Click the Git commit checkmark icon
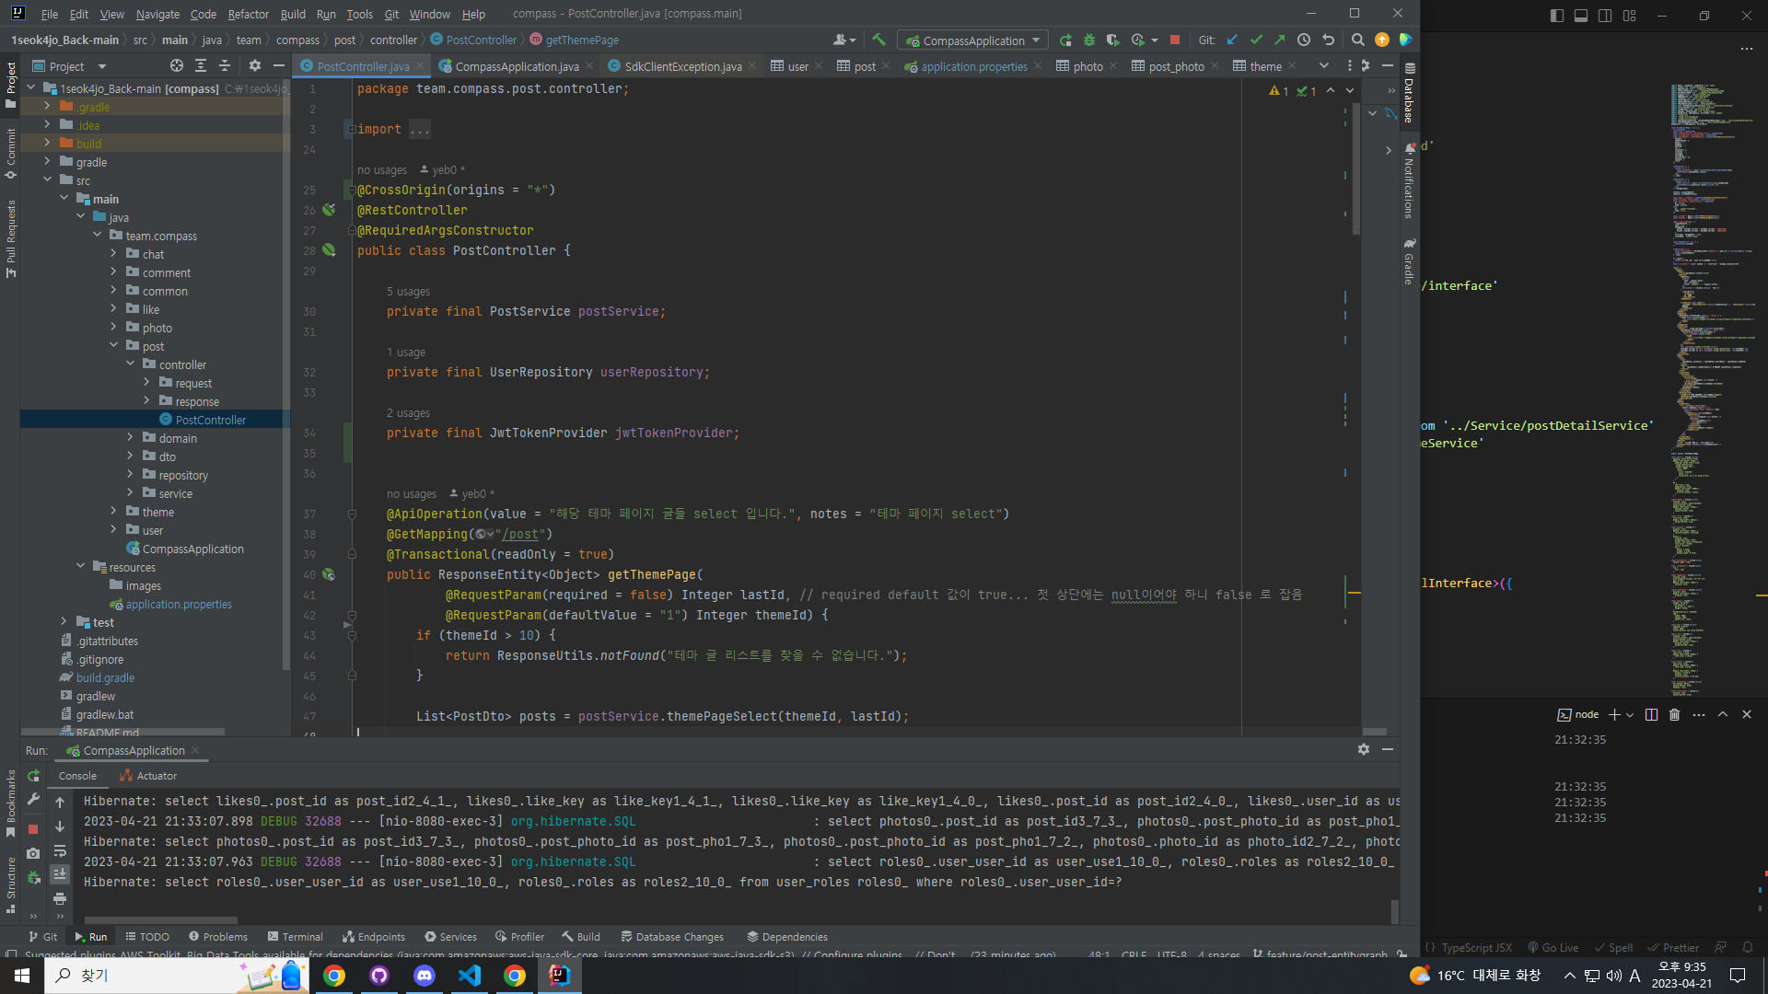 pos(1256,40)
